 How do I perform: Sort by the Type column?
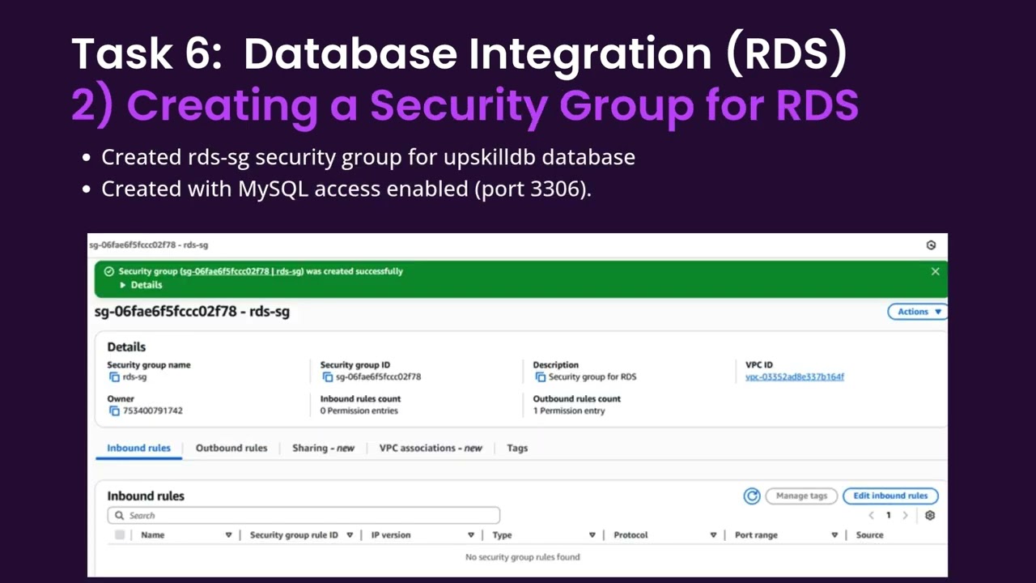[592, 535]
